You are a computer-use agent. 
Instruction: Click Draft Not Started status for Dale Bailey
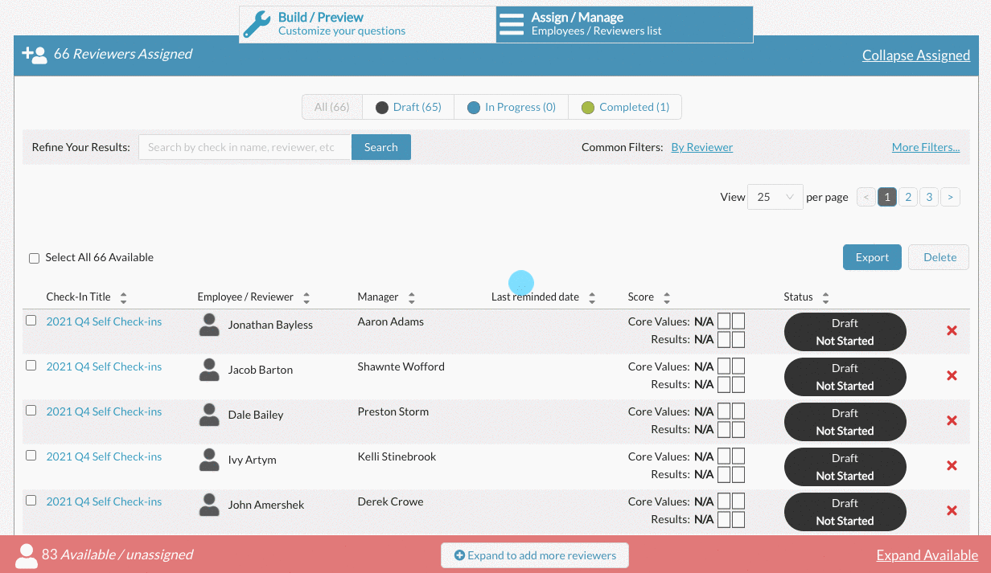click(x=845, y=422)
